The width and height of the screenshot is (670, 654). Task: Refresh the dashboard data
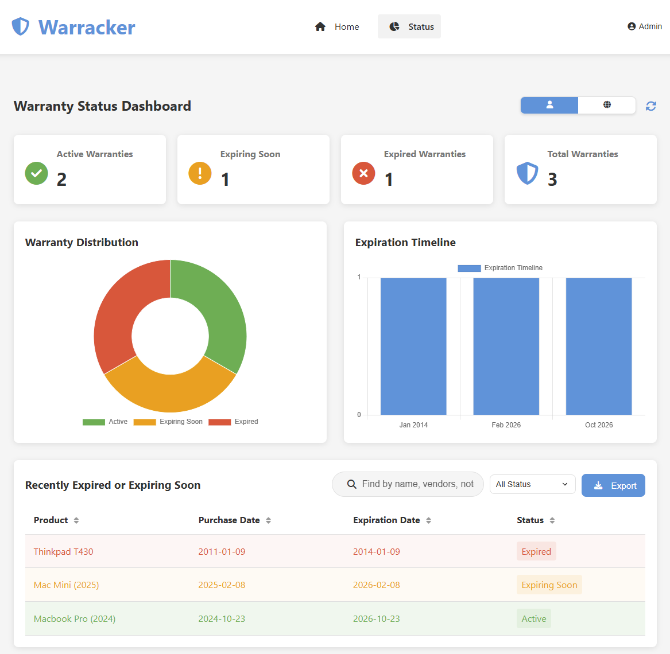pyautogui.click(x=651, y=106)
